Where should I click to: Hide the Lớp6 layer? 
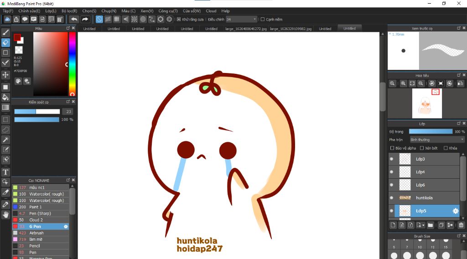pos(392,185)
